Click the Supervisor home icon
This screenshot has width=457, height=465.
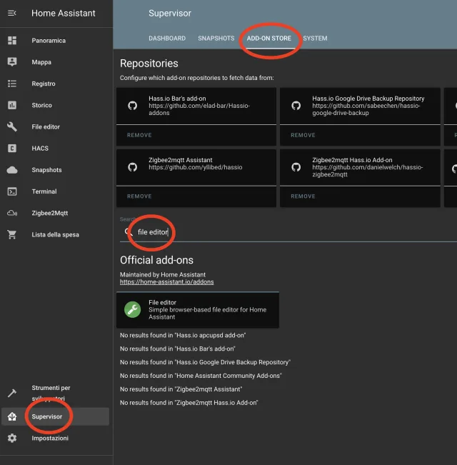(x=12, y=416)
